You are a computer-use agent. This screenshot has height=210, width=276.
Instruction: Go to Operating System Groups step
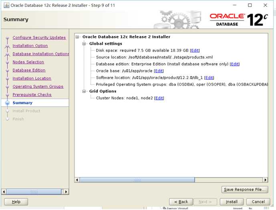point(38,87)
